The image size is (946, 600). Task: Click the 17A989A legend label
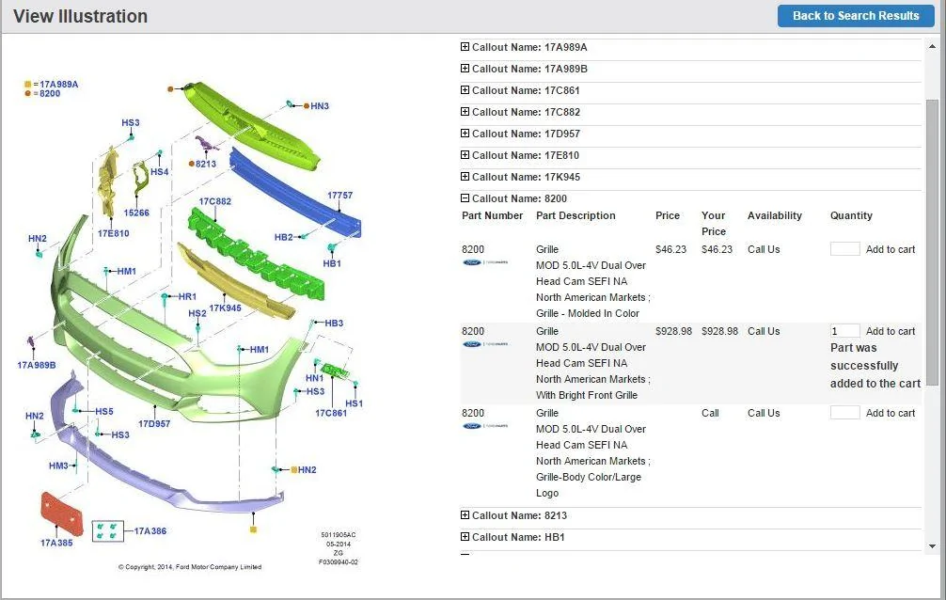(58, 85)
